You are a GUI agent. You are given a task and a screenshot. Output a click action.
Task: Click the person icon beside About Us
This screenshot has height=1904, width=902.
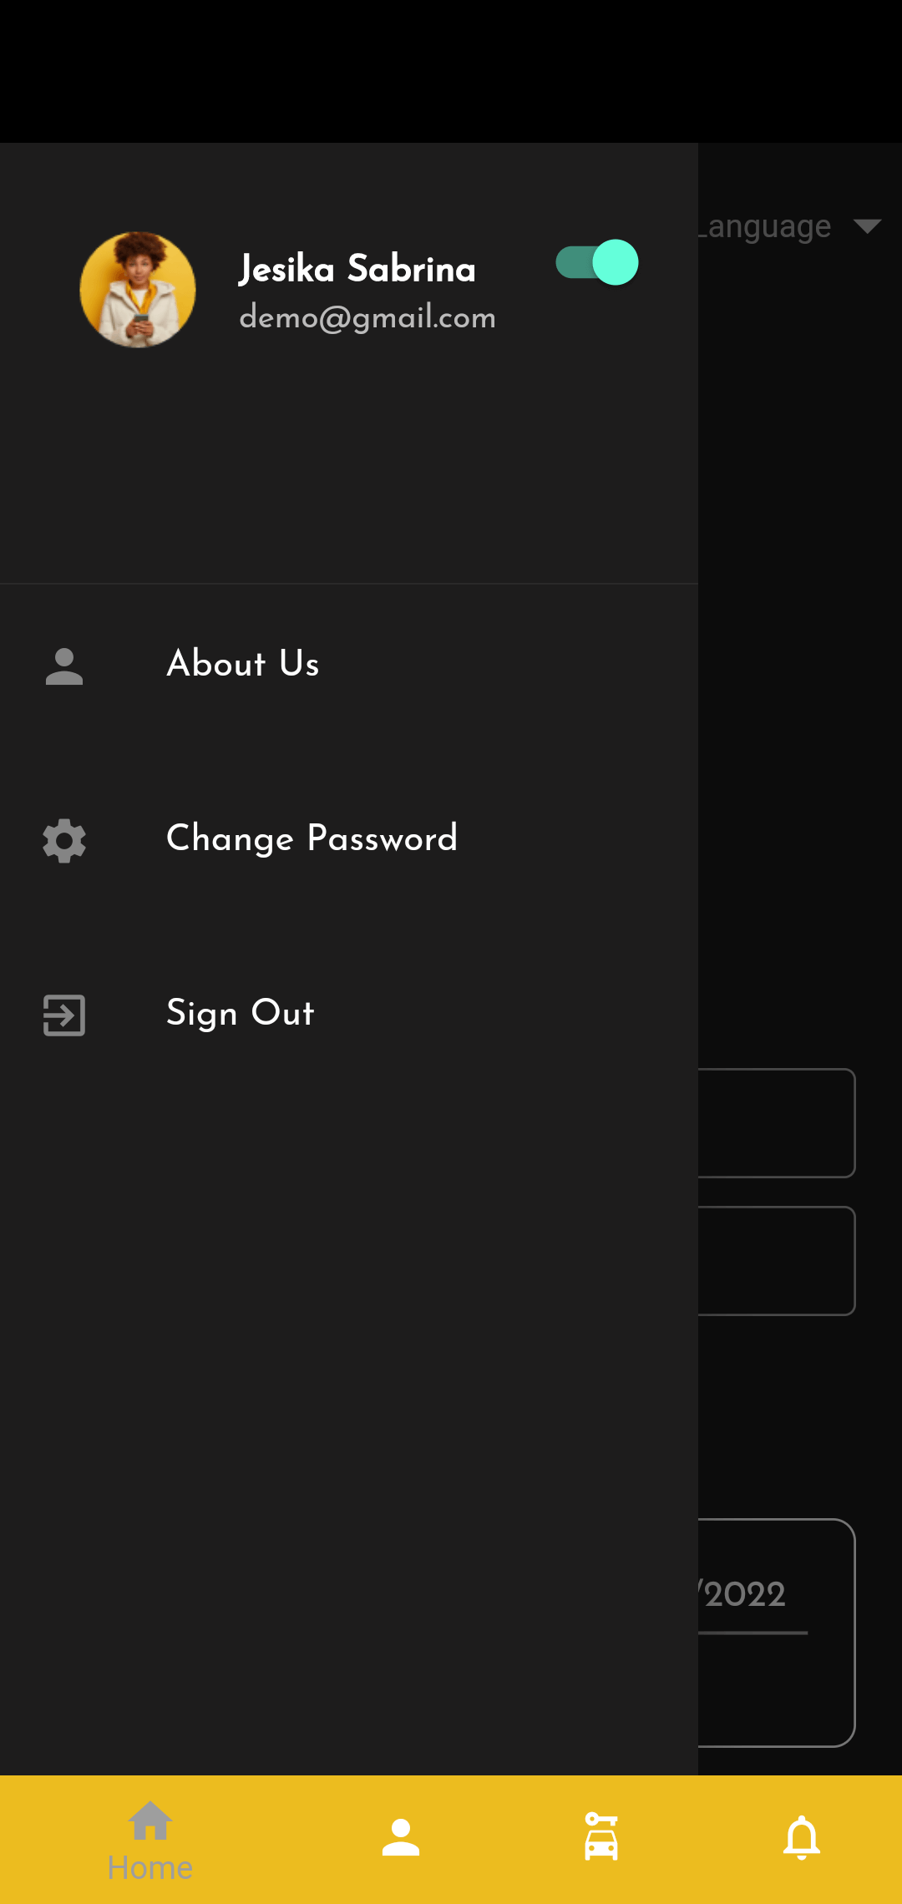[x=64, y=666]
